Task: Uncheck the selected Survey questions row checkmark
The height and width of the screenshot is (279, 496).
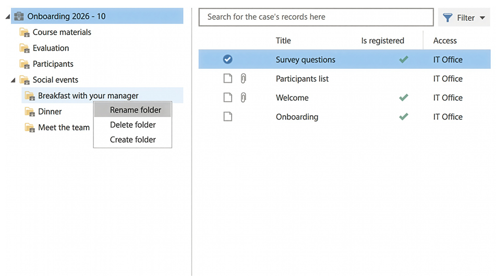Action: click(227, 59)
